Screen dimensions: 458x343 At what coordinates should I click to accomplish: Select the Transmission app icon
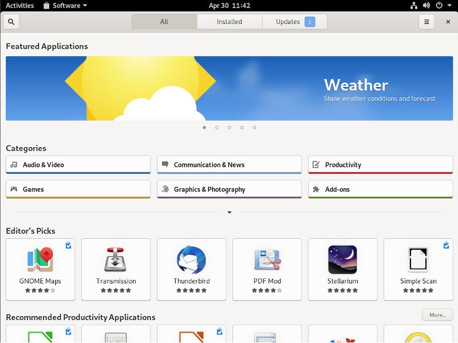click(116, 269)
